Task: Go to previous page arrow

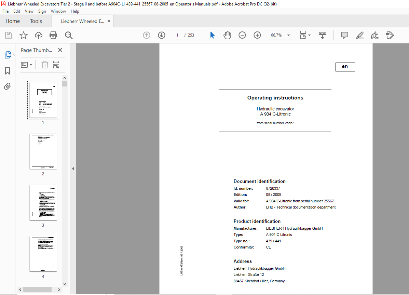Action: [x=147, y=35]
